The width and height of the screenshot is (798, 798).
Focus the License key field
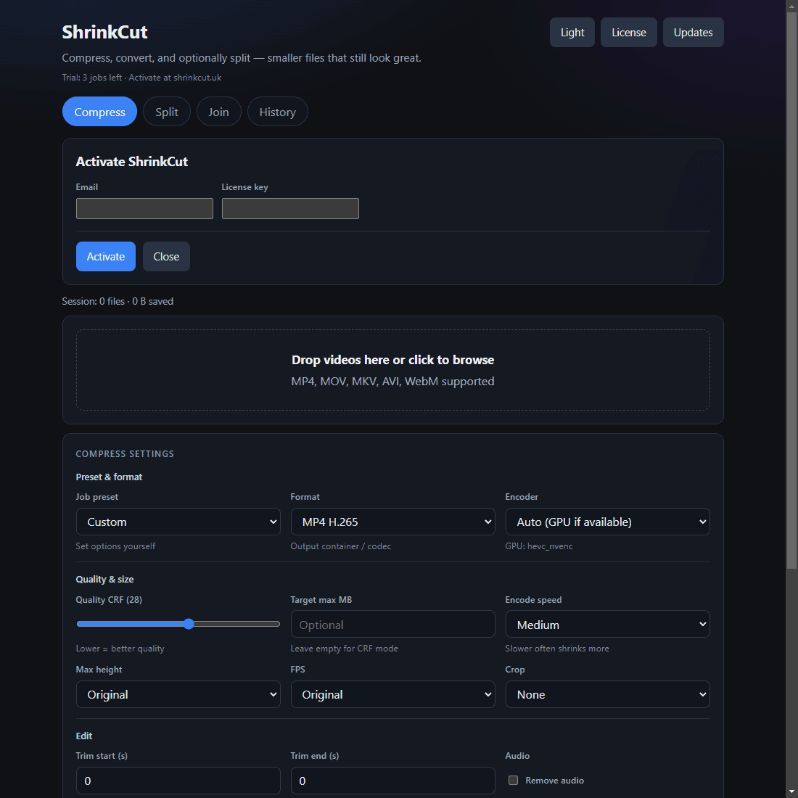[x=290, y=209]
